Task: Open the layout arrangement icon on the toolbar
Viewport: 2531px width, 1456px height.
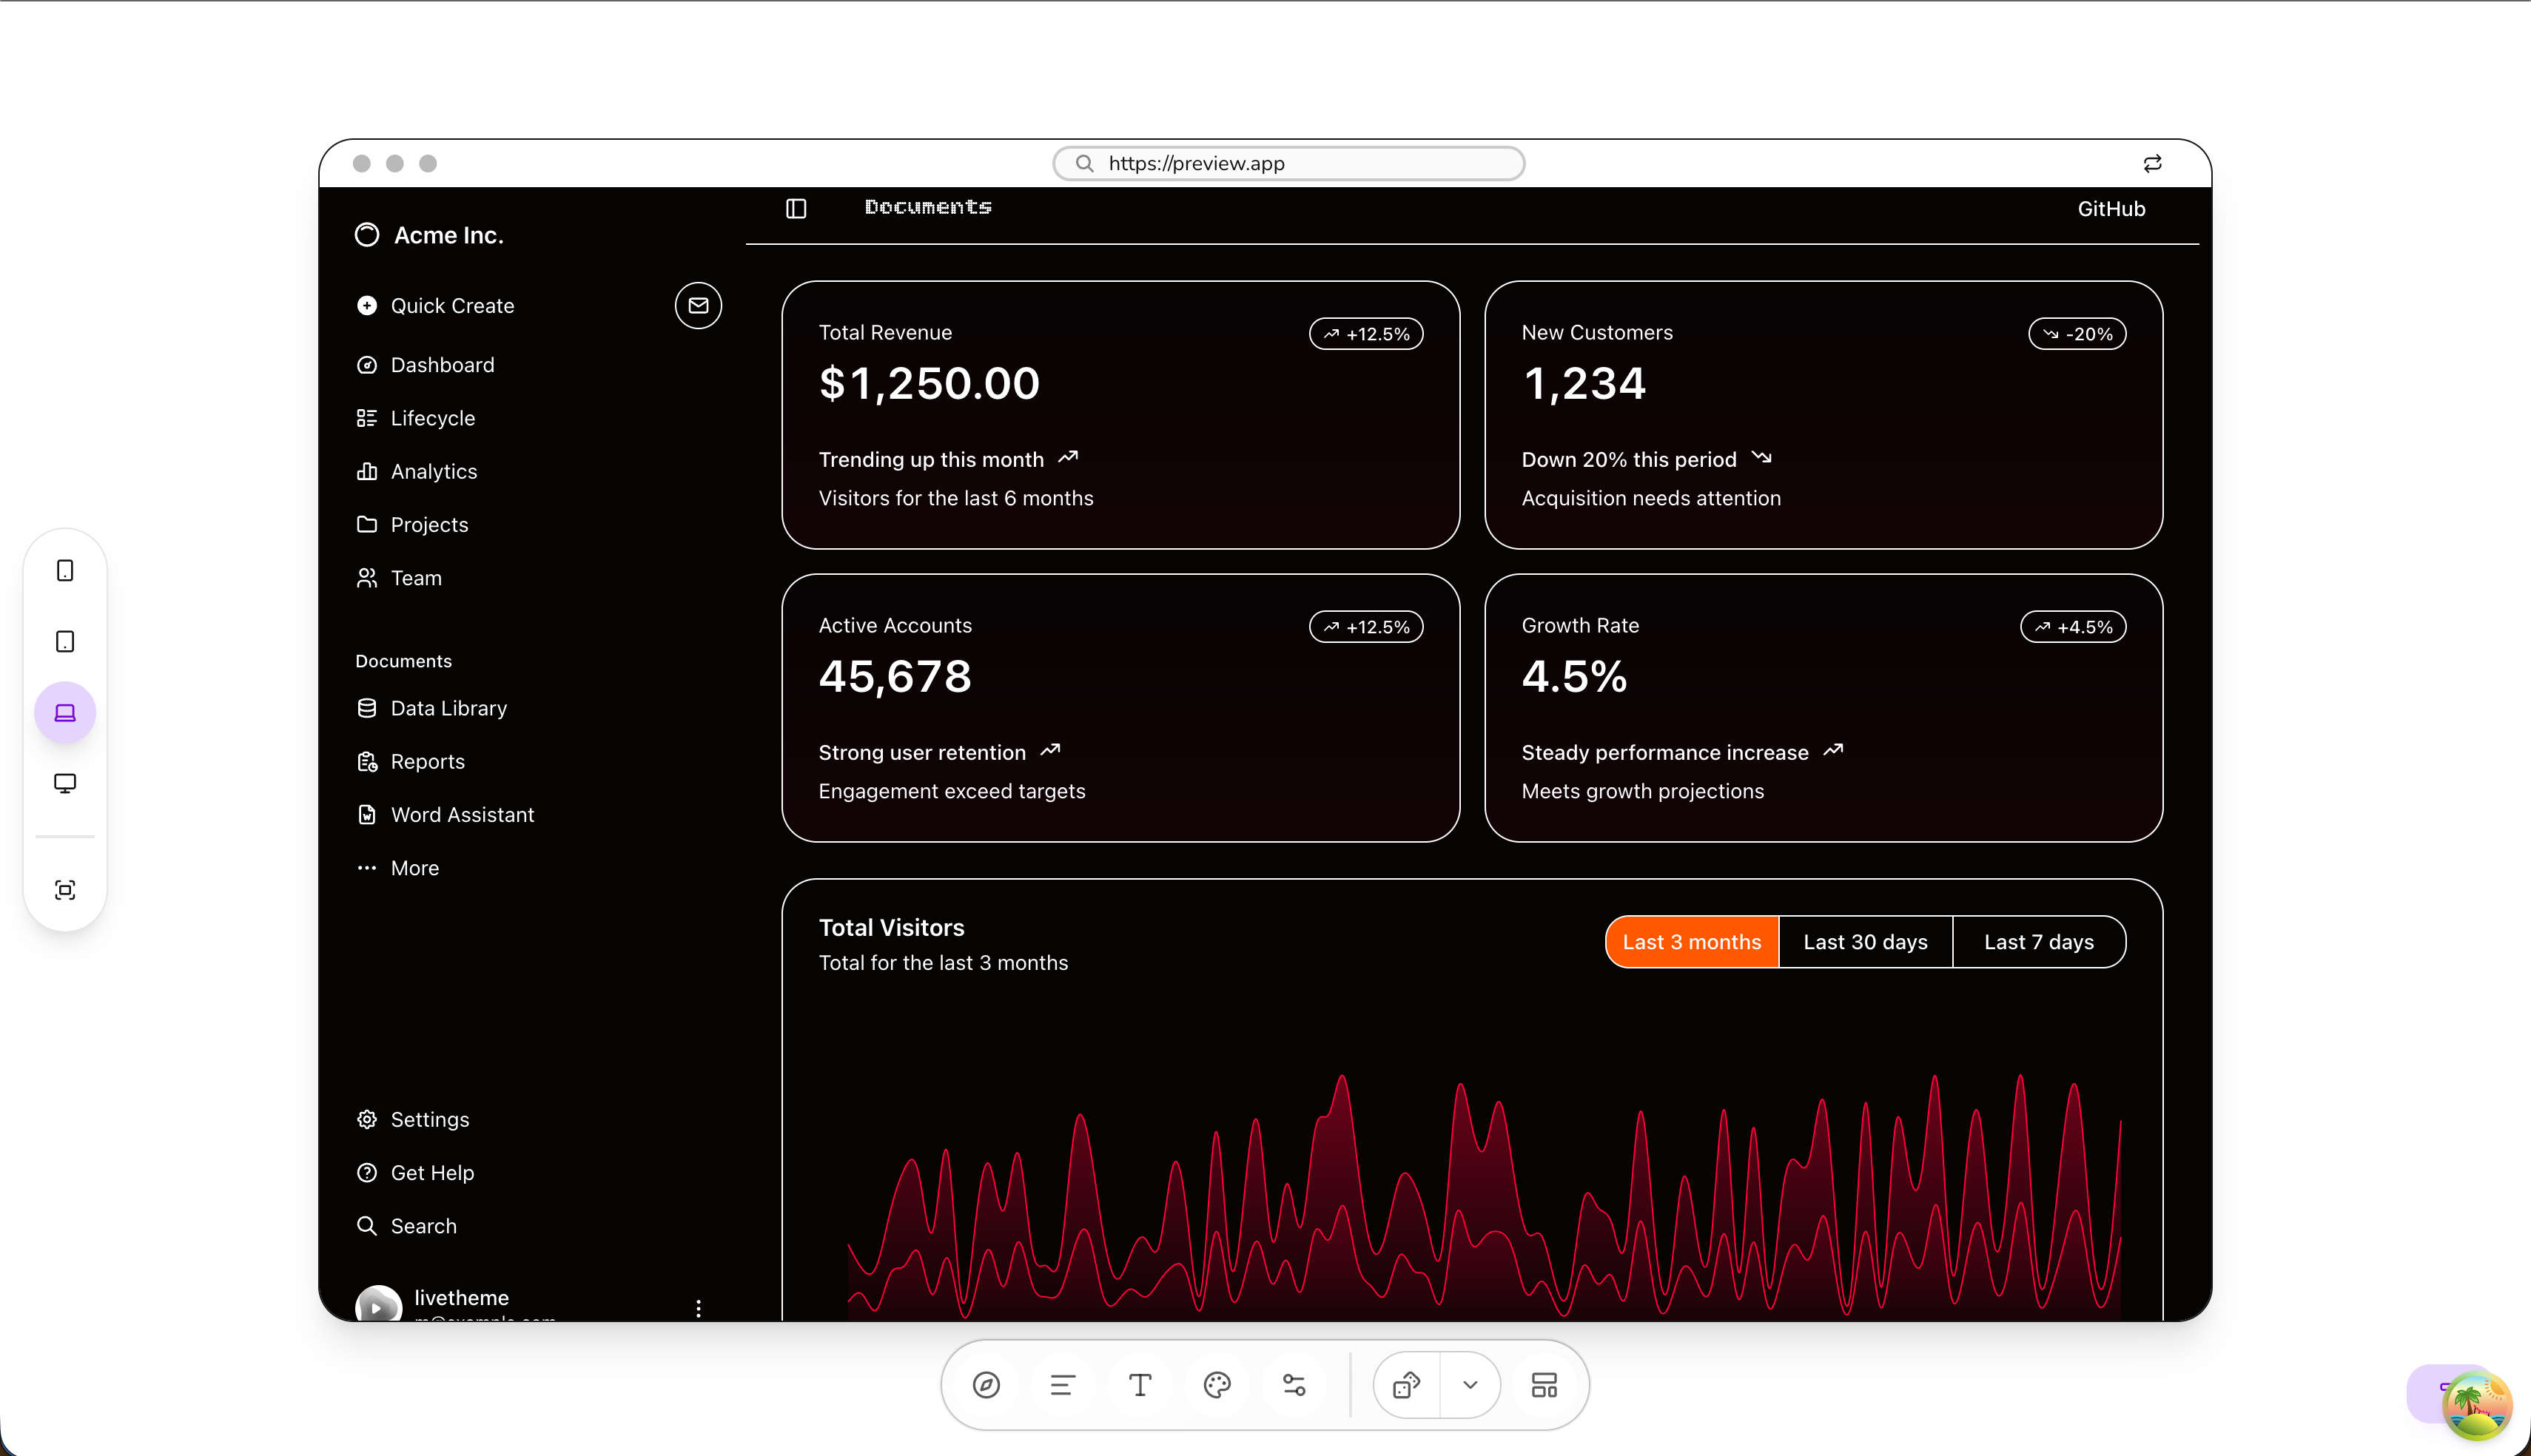Action: [x=1543, y=1385]
